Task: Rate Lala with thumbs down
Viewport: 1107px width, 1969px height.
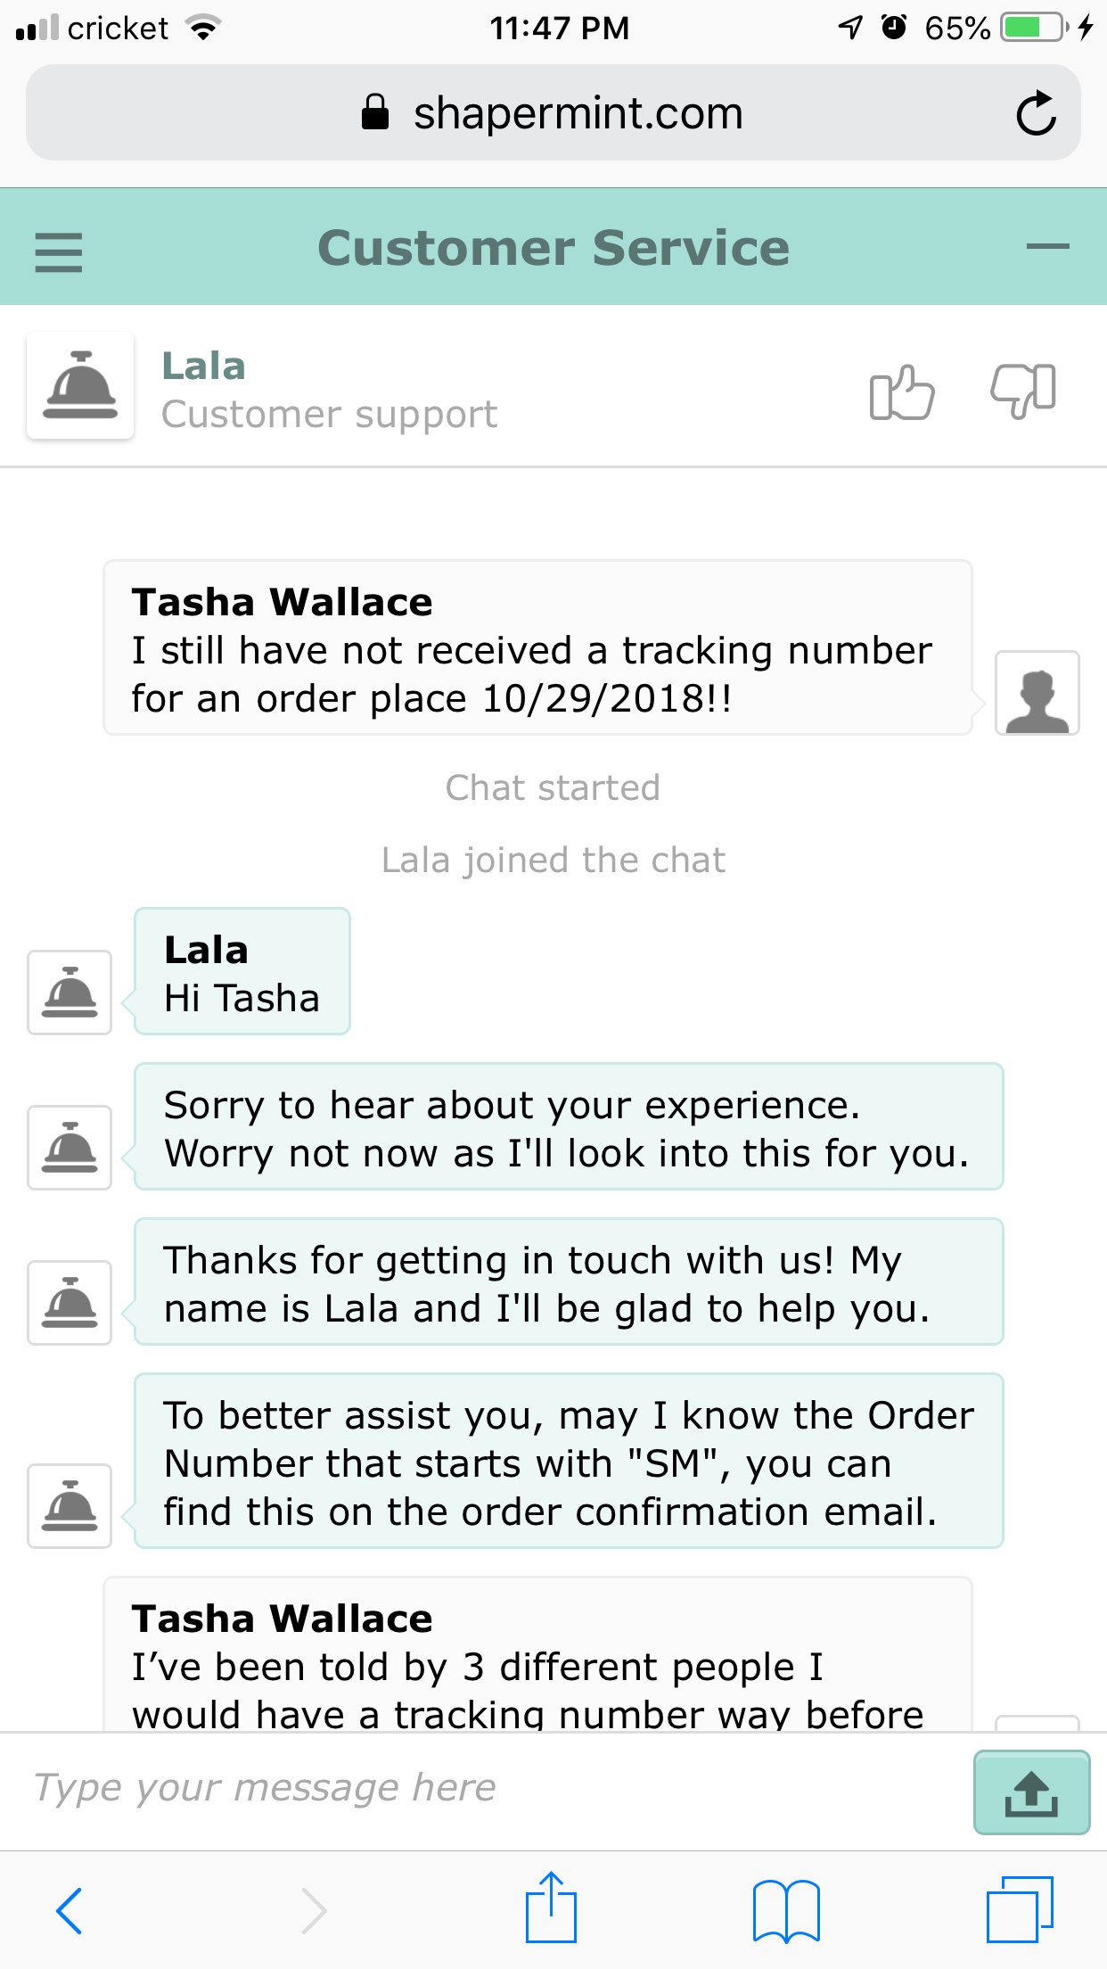Action: (x=1024, y=391)
